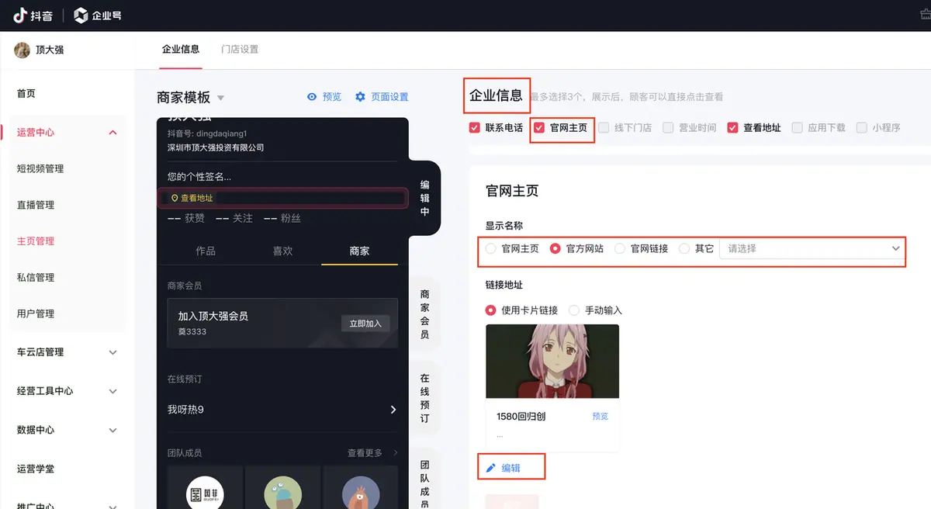This screenshot has width=931, height=509.
Task: Click the 立即加入 button
Action: pyautogui.click(x=365, y=324)
